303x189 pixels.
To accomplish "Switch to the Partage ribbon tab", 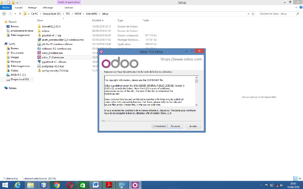I will 32,8.
